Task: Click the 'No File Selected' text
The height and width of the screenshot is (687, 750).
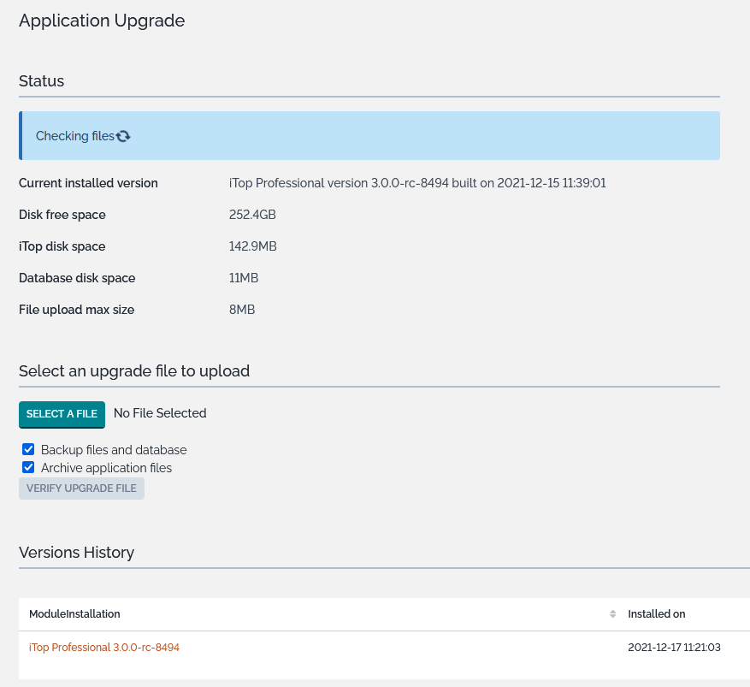Action: [x=160, y=413]
